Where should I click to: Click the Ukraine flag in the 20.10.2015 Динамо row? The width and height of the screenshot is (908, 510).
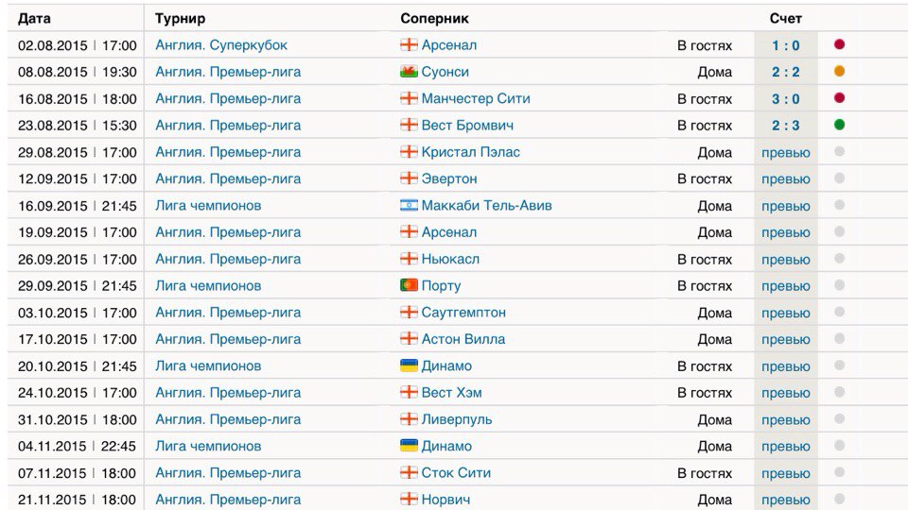tap(409, 366)
